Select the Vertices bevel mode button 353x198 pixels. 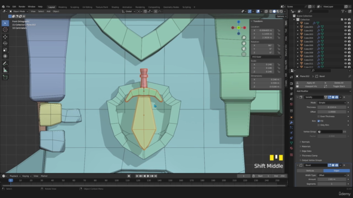click(x=310, y=170)
